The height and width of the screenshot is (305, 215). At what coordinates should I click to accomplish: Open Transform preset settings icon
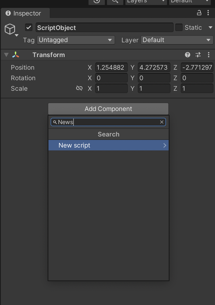[198, 55]
